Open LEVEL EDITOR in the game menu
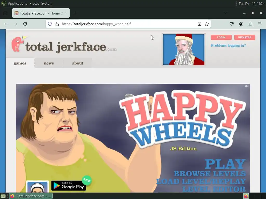The height and width of the screenshot is (199, 266). coord(214,189)
